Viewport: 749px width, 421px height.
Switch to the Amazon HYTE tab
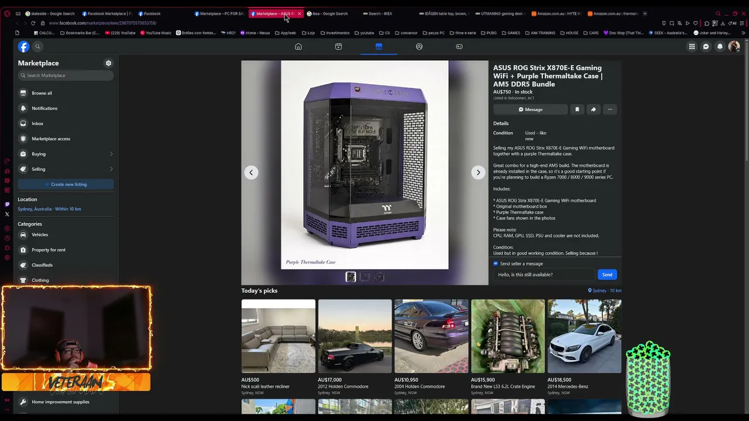click(x=556, y=13)
